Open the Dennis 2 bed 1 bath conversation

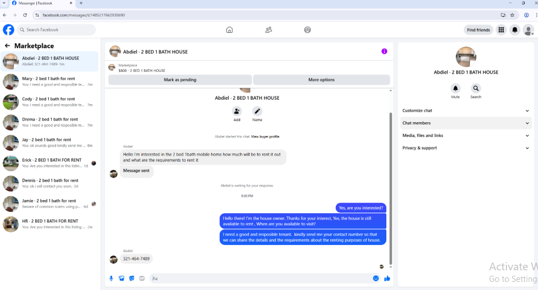(50, 184)
